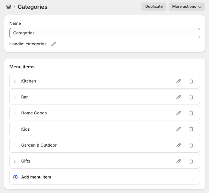This screenshot has width=209, height=193.
Task: Edit the Garden & Outdoor menu item
Action: (179, 145)
